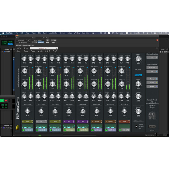
Task: Toggle the IN button for ch06: Lsr
Action: [x=92, y=130]
